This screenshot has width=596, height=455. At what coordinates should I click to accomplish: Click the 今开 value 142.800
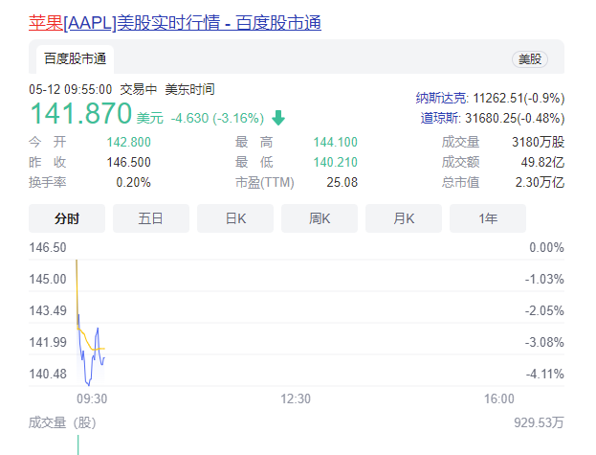[128, 143]
